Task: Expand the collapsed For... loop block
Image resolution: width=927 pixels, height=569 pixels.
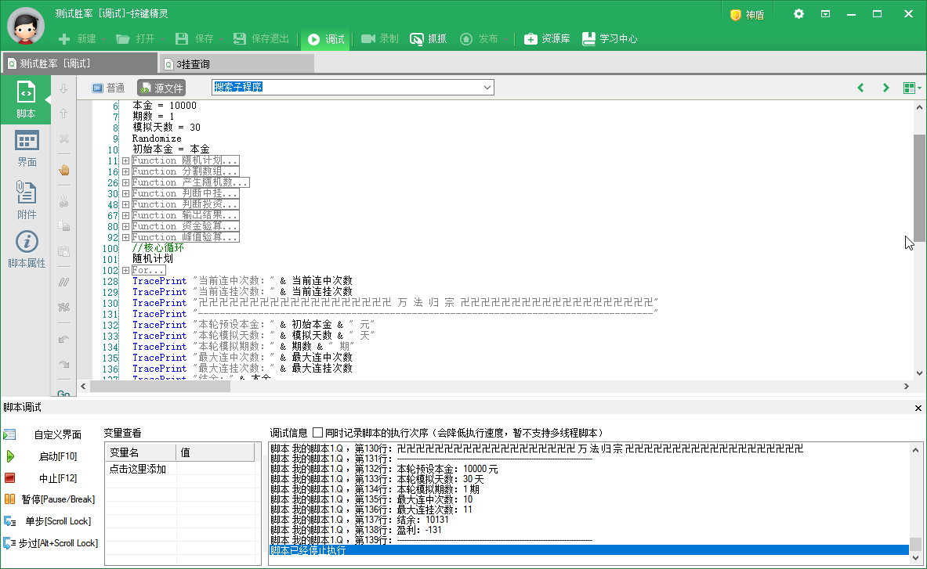Action: [125, 270]
